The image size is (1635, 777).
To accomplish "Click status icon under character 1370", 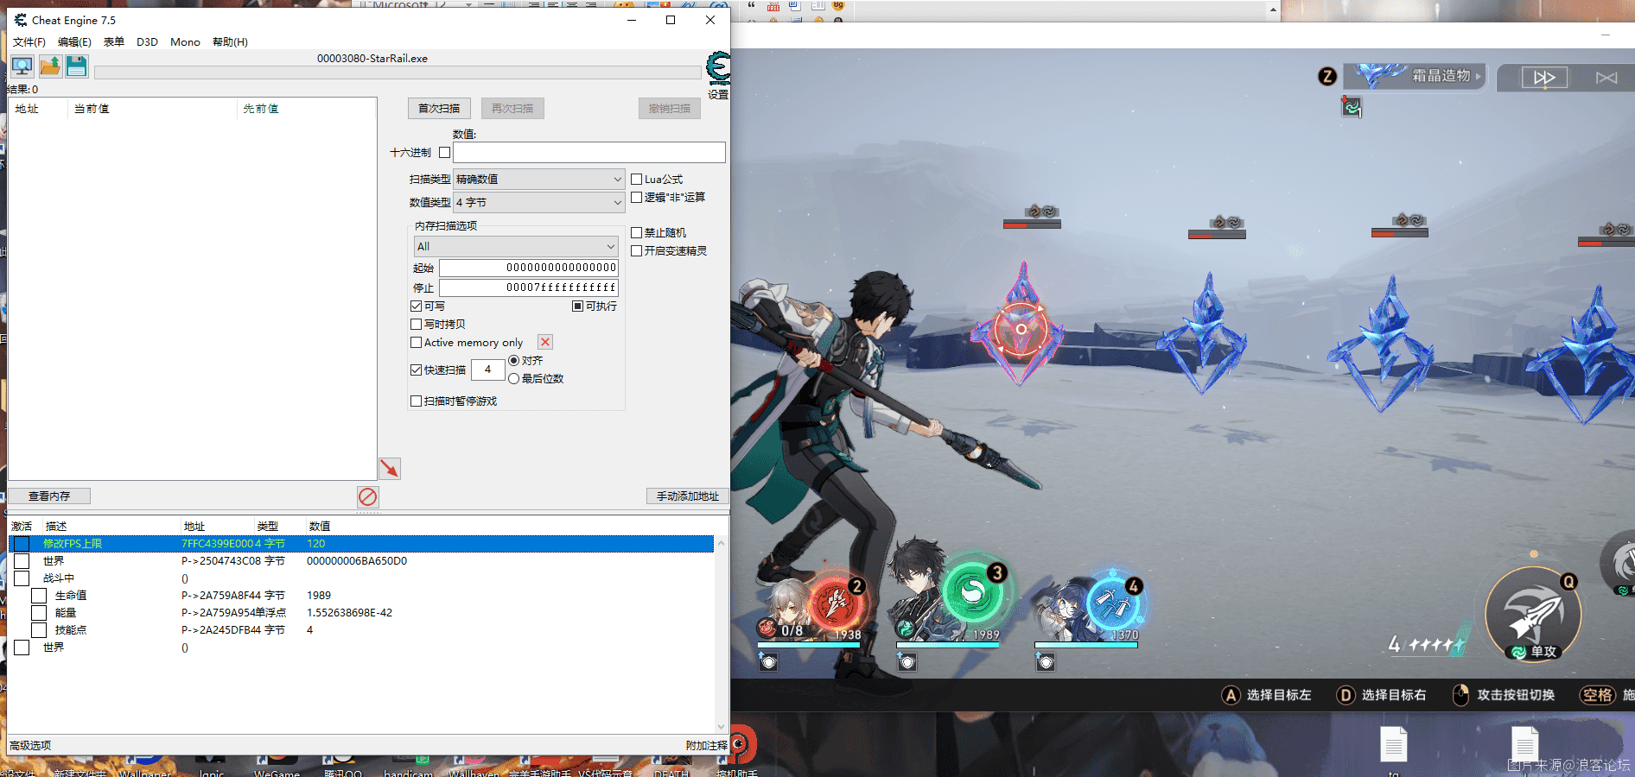I will tap(1046, 661).
